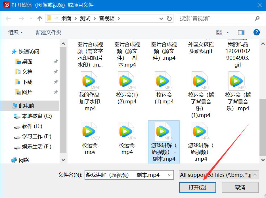Click file list scrollbar down arrow

pos(263,160)
